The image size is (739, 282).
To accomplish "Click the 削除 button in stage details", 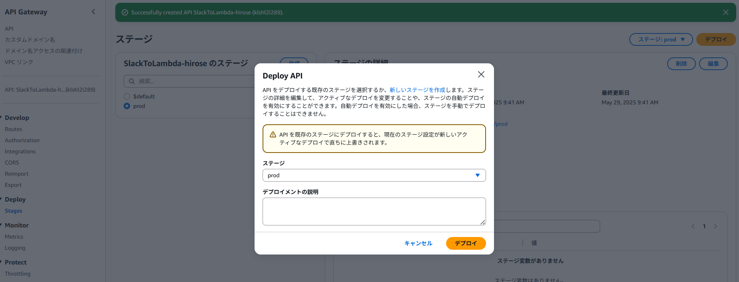I will click(682, 64).
